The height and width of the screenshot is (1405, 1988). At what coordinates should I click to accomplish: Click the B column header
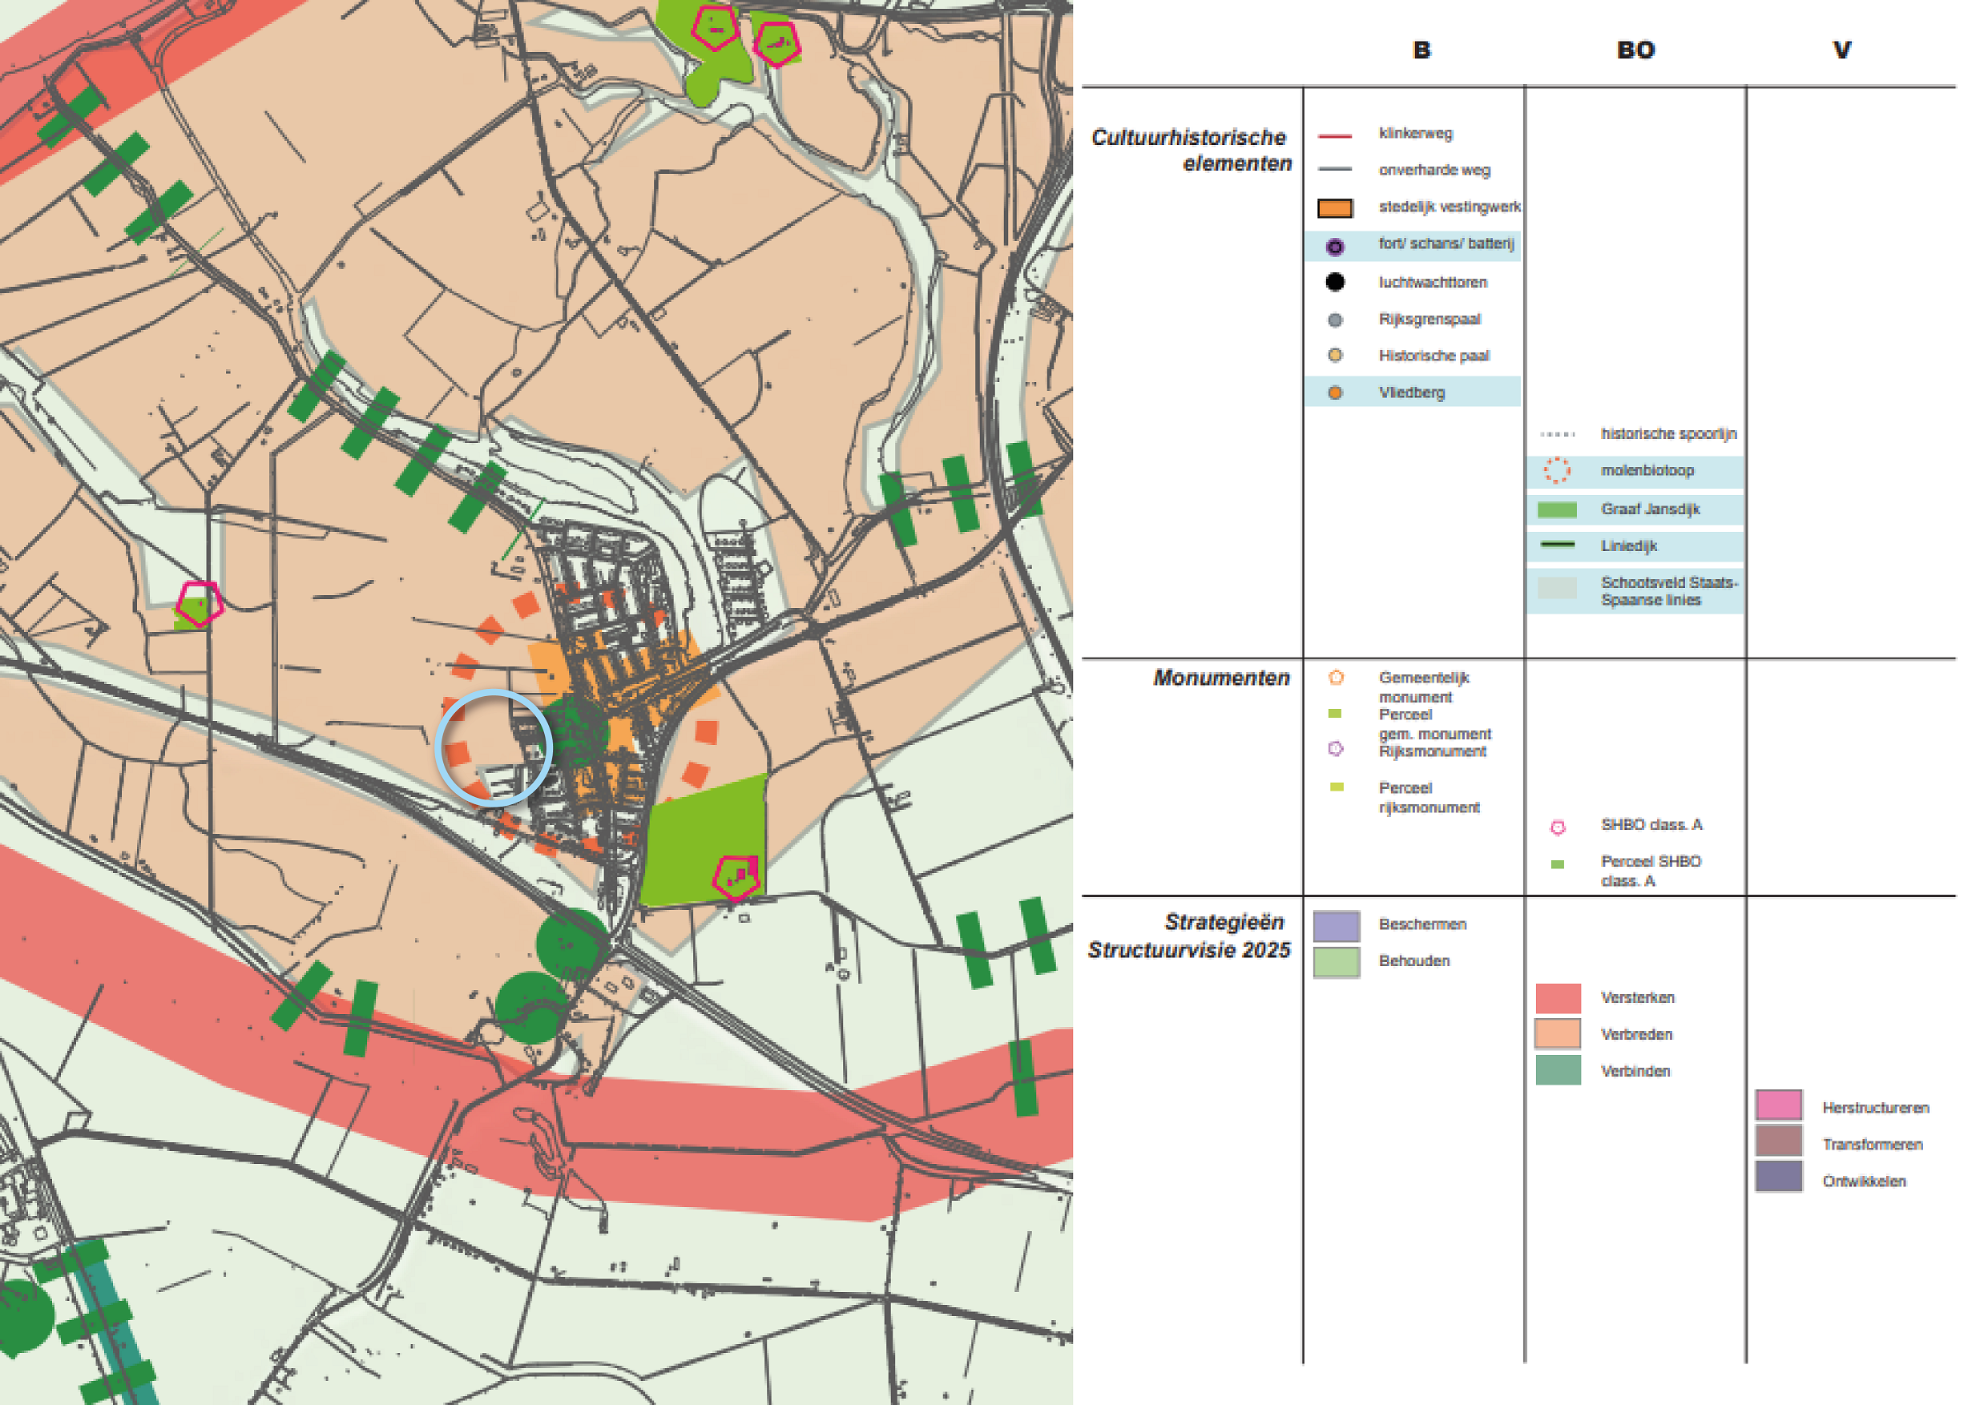click(1421, 50)
